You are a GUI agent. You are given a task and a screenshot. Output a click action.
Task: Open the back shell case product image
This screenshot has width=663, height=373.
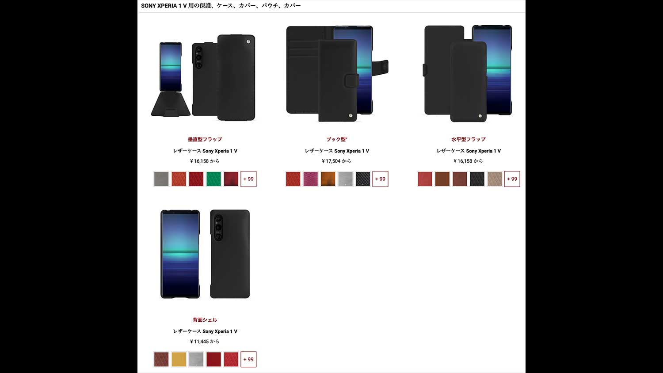pyautogui.click(x=205, y=254)
